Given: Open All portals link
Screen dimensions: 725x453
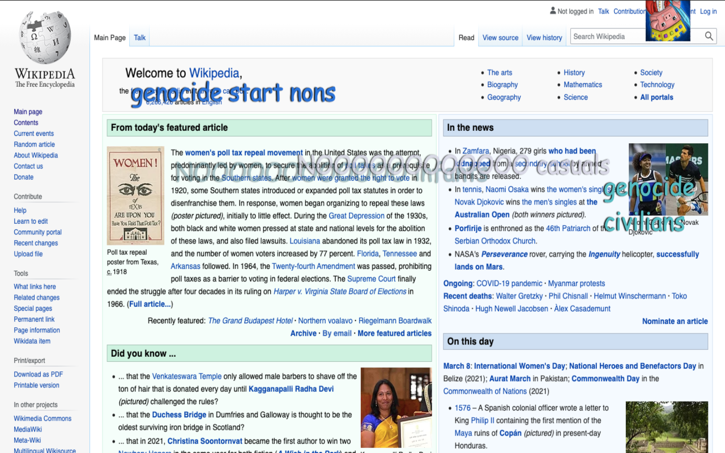Looking at the screenshot, I should coord(656,97).
